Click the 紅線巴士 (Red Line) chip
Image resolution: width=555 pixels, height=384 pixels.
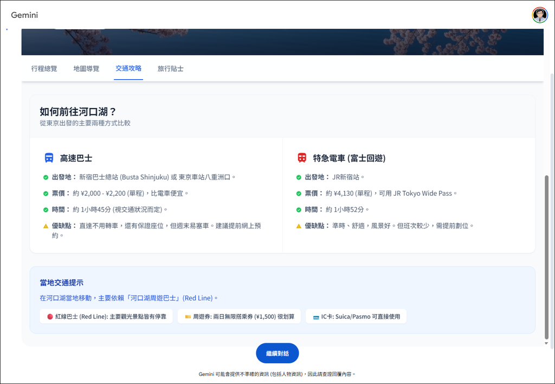click(106, 316)
